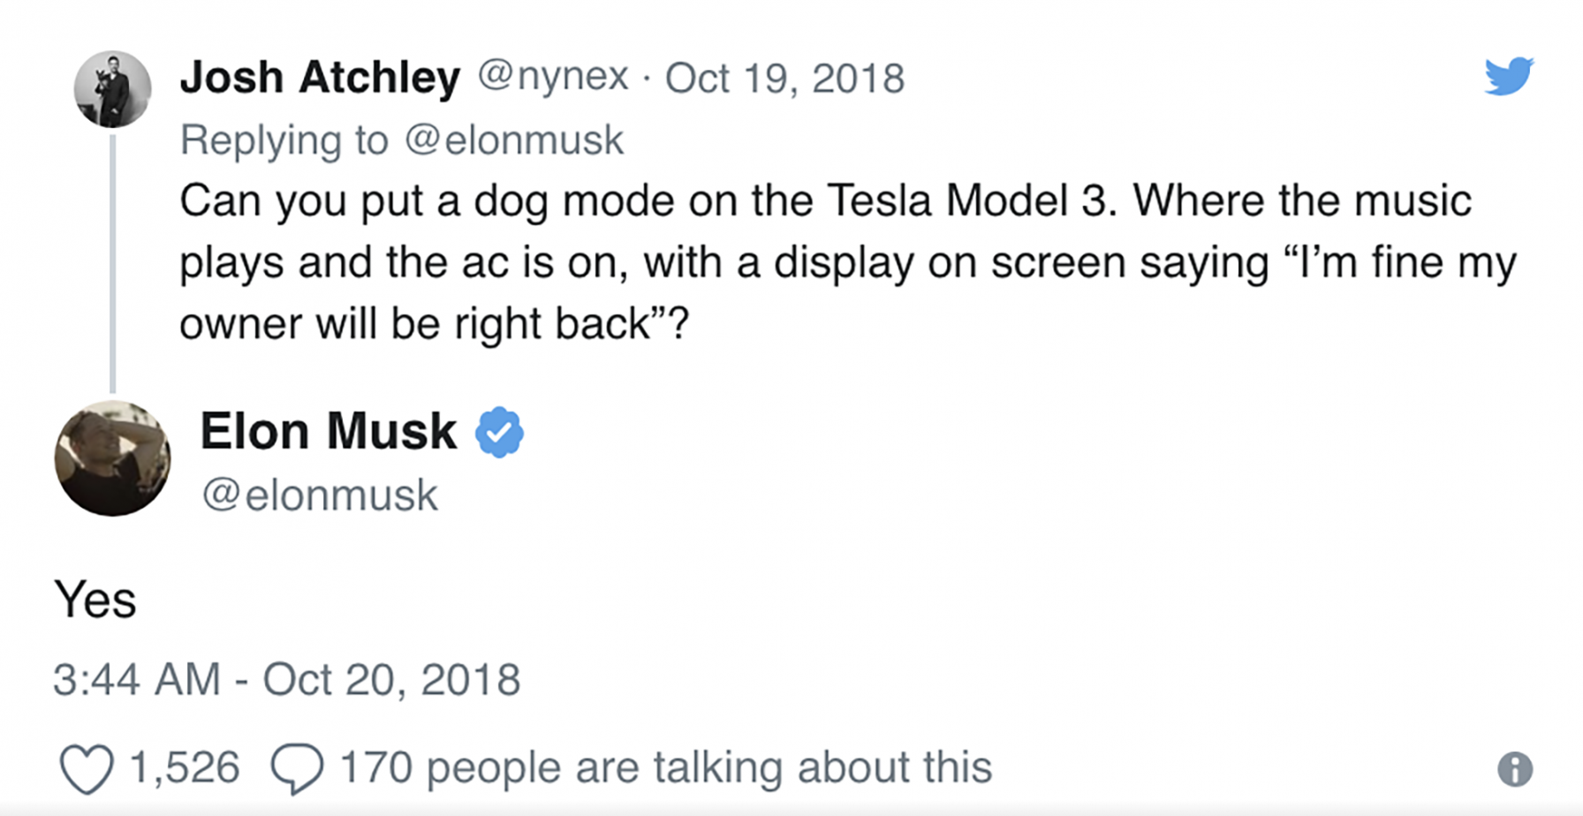This screenshot has width=1583, height=816.
Task: Click the reply speech bubble icon
Action: 297,768
